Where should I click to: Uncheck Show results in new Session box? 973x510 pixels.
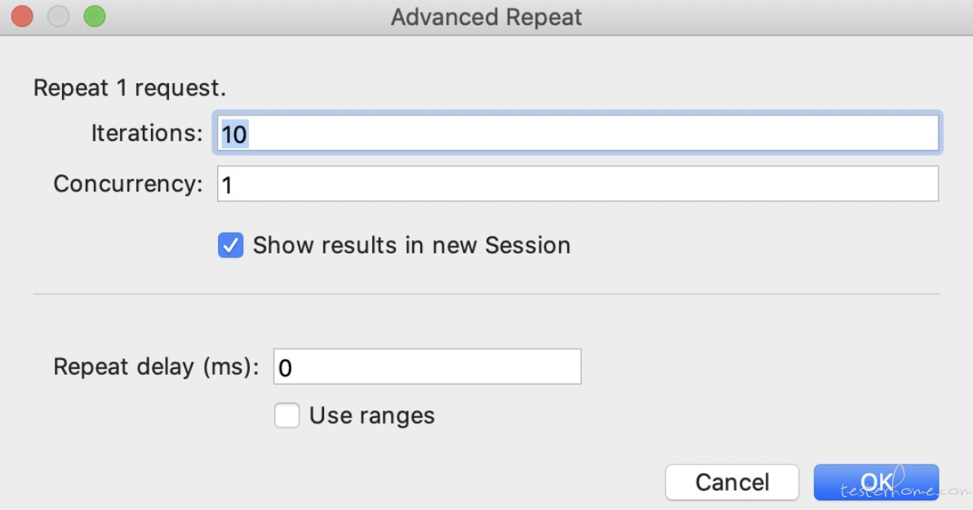click(x=230, y=245)
